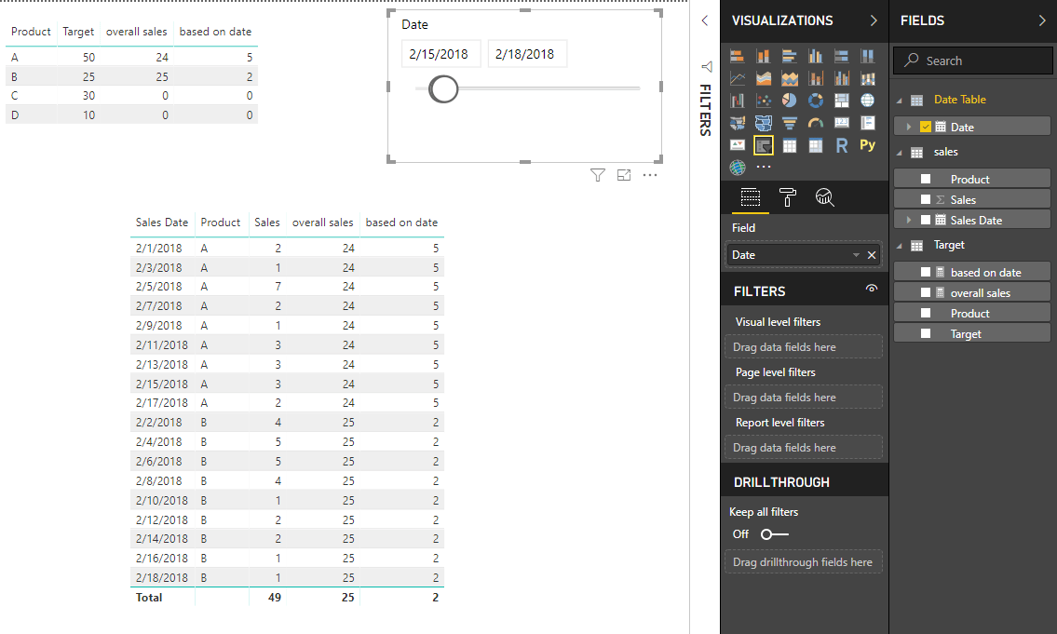Expand the Date field hierarchy

909,127
